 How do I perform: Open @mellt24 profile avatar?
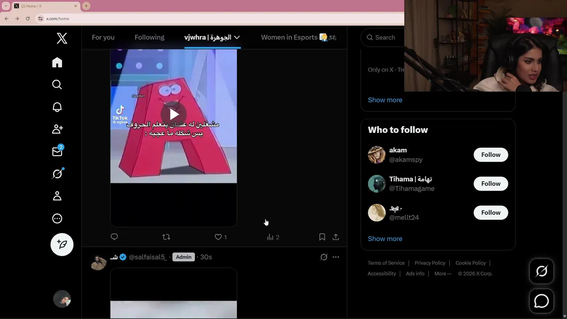pos(377,213)
